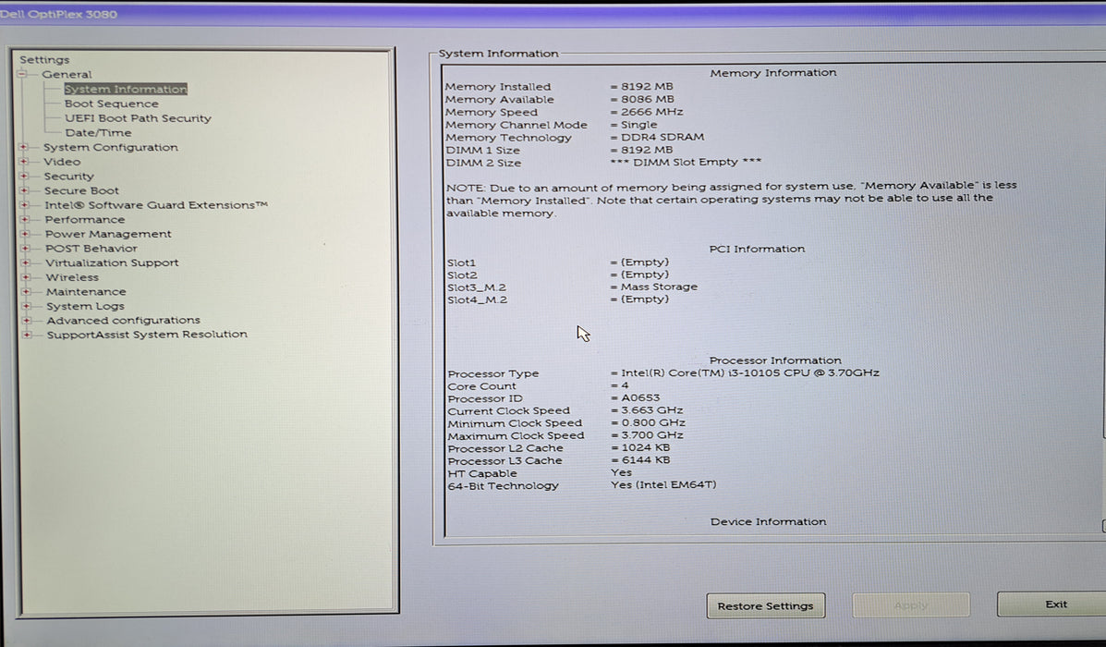
Task: Expand the Virtualization Support node
Action: tap(25, 262)
